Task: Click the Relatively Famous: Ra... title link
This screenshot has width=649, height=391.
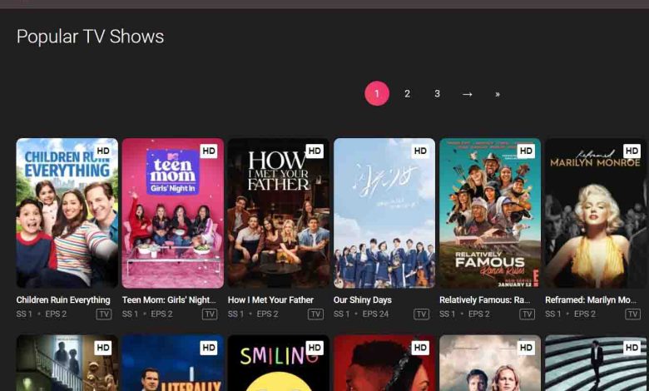Action: pos(485,300)
